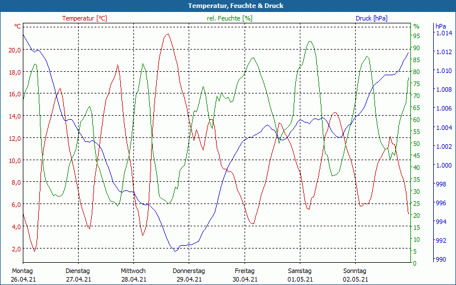The height and width of the screenshot is (285, 456).
Task: Click the 1.010 pressure axis value
Action: (445, 71)
